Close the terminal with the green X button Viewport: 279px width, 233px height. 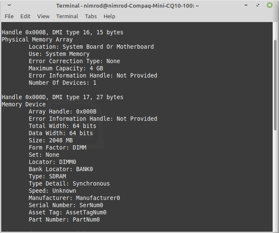[270, 5]
